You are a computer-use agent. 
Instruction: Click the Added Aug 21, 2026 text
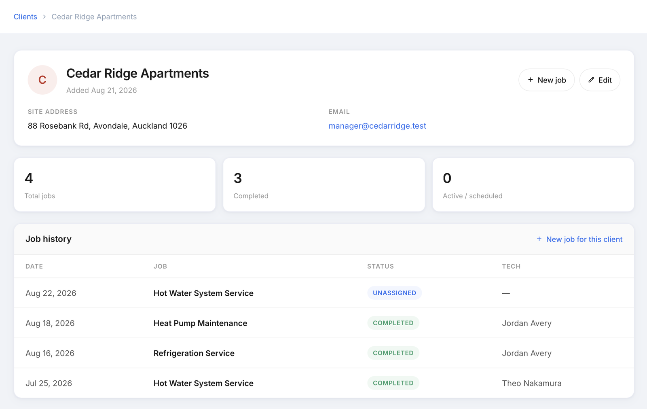[101, 90]
